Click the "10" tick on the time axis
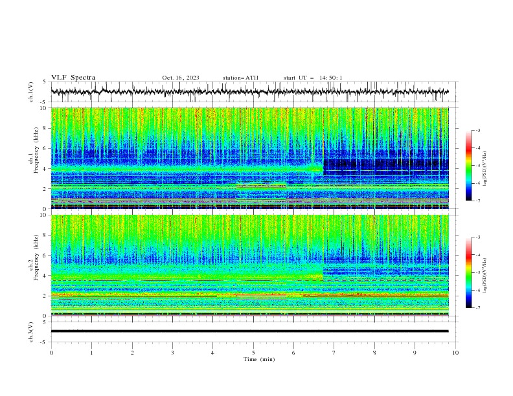 coord(455,353)
